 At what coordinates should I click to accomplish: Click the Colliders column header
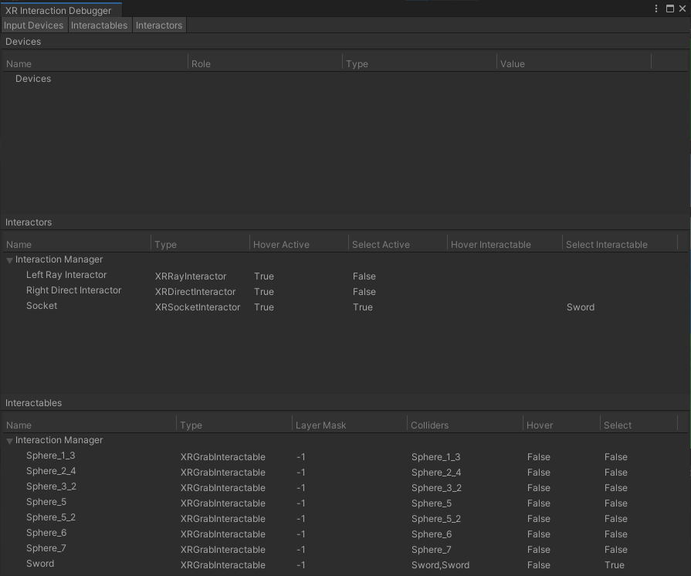[429, 425]
